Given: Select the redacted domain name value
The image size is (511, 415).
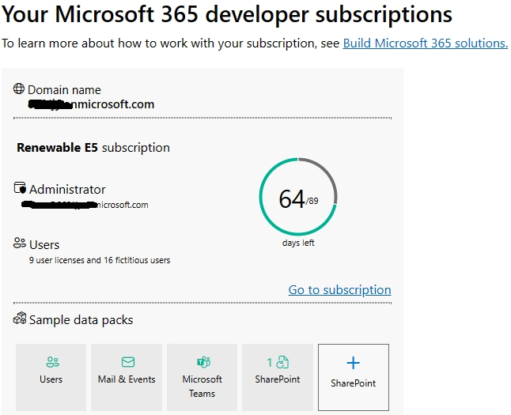Looking at the screenshot, I should pos(91,104).
